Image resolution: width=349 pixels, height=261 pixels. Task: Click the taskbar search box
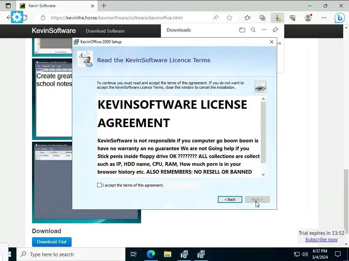click(x=71, y=254)
